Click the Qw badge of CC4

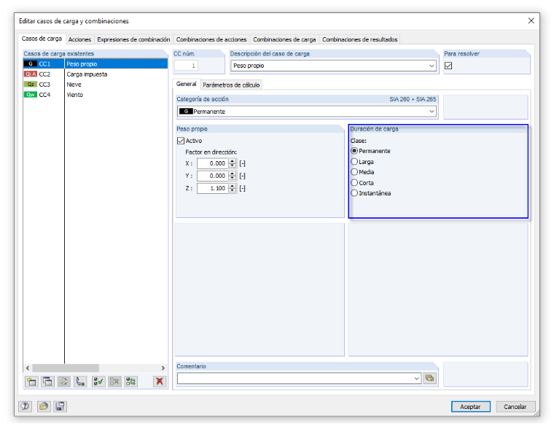pos(31,95)
